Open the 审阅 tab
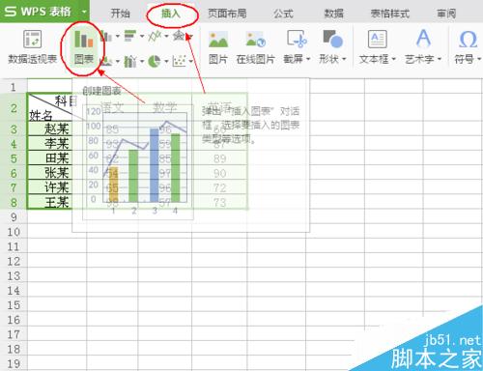 tap(446, 14)
